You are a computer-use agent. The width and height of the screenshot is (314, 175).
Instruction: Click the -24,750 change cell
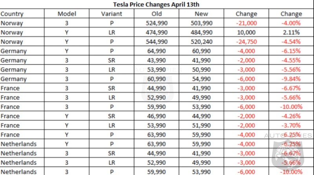(x=246, y=42)
